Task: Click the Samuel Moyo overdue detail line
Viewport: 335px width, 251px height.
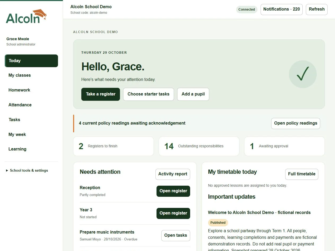Action: (109, 239)
